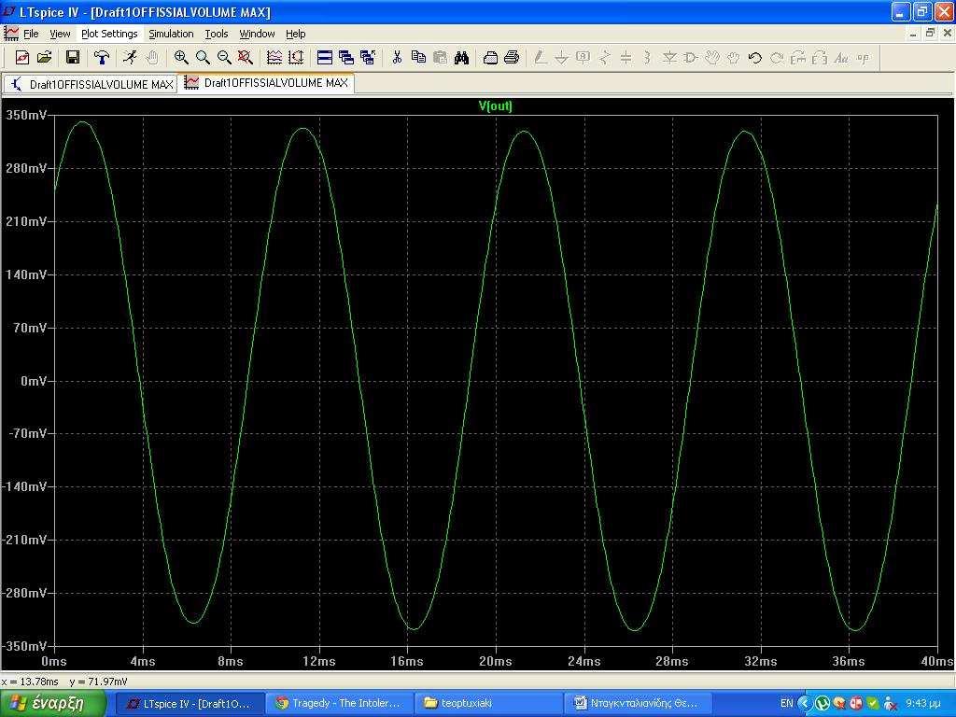Click the autorange Y-axis icon
Screen dimensions: 956x717
pyautogui.click(x=296, y=58)
